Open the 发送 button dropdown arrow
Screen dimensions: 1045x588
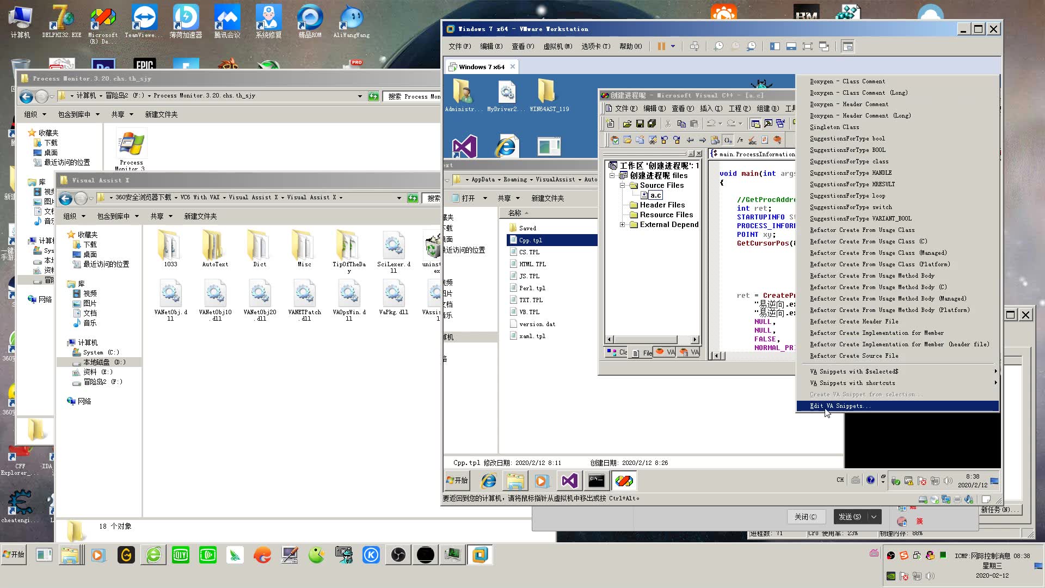[x=874, y=517]
